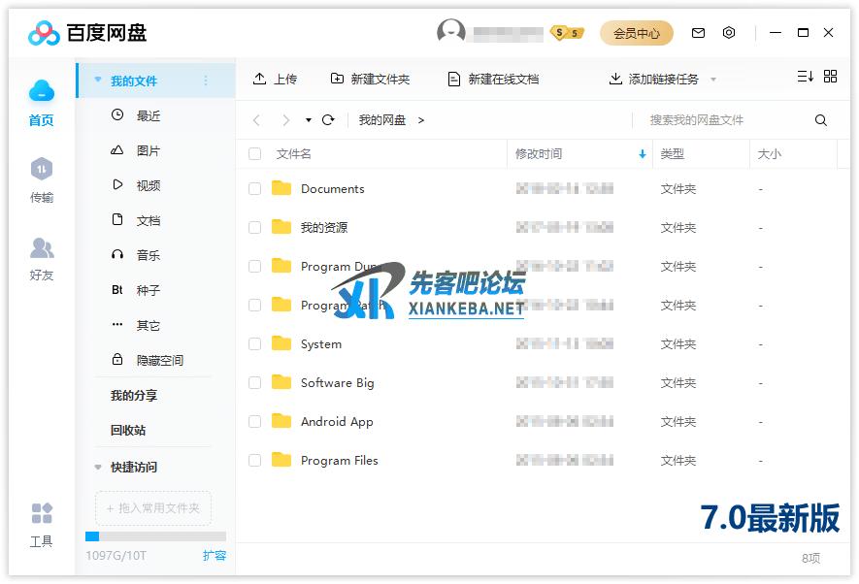This screenshot has width=859, height=584.
Task: Open the sort order icon
Action: coord(805,77)
